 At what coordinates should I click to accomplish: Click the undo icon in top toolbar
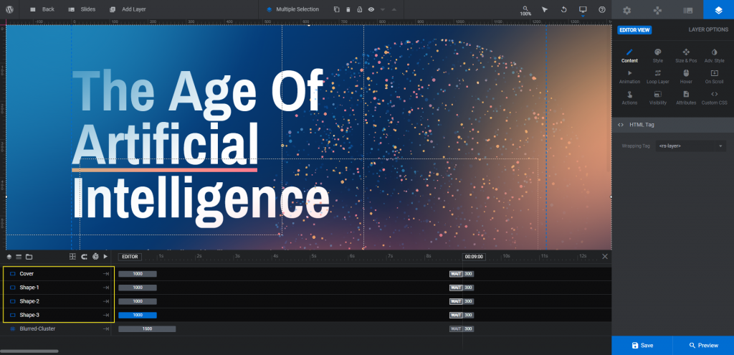pyautogui.click(x=563, y=10)
